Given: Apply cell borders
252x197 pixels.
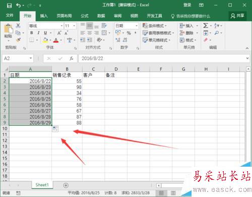Looking at the screenshot, I should coord(32,40).
